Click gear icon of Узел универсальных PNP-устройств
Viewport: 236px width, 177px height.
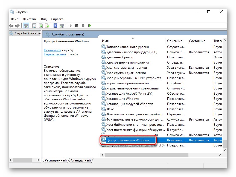(103, 78)
